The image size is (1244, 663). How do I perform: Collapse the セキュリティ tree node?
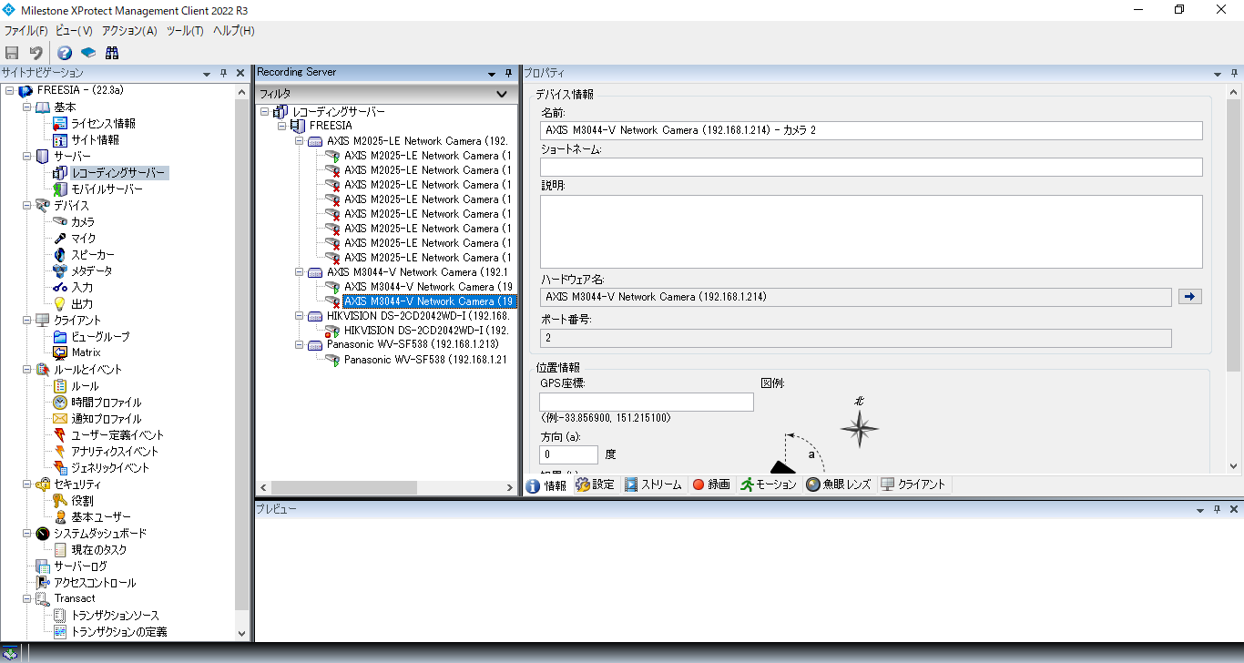[27, 484]
